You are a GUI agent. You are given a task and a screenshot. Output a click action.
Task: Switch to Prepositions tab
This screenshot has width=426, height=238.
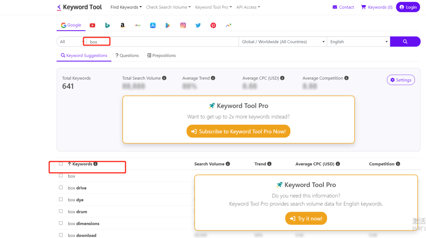[161, 56]
